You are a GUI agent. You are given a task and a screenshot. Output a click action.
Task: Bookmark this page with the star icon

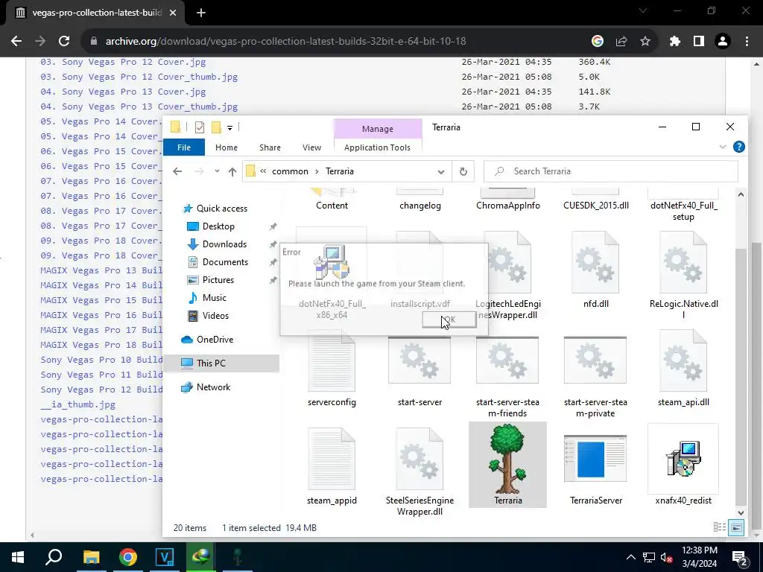645,42
